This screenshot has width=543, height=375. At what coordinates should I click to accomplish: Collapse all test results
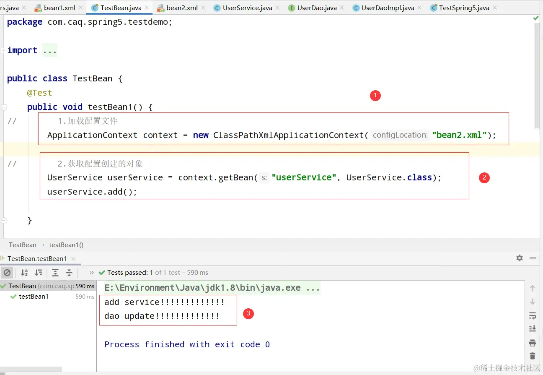click(x=69, y=273)
